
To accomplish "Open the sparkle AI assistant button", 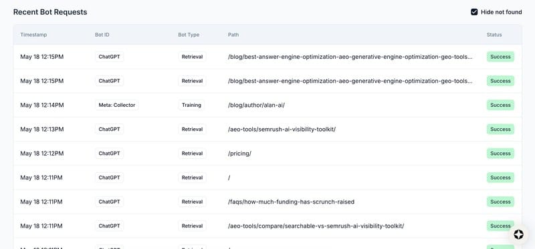I will tap(519, 234).
